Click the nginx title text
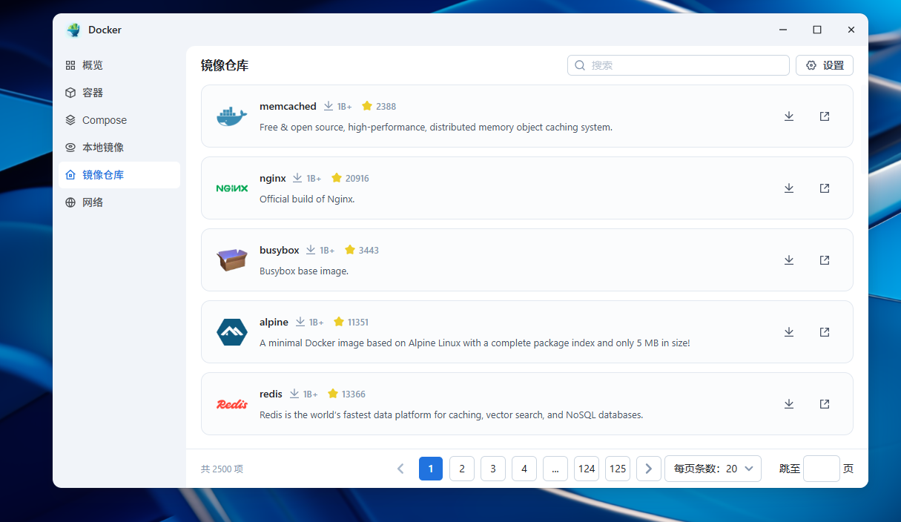 [273, 178]
